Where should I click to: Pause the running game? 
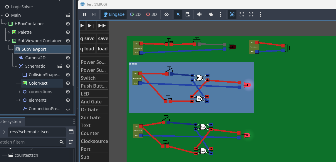click(x=84, y=14)
